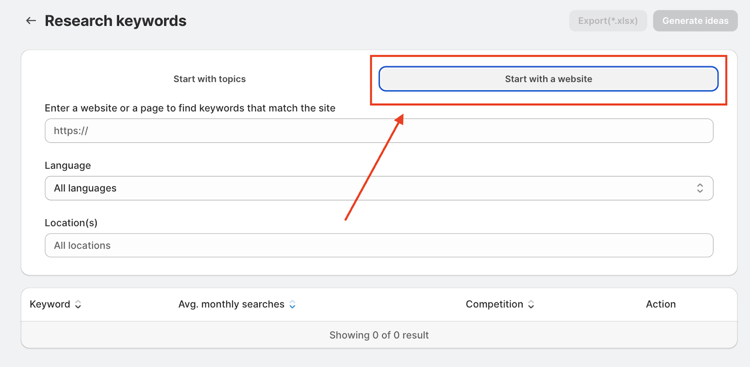
Task: Click the sort arrows beside Competition
Action: point(531,304)
